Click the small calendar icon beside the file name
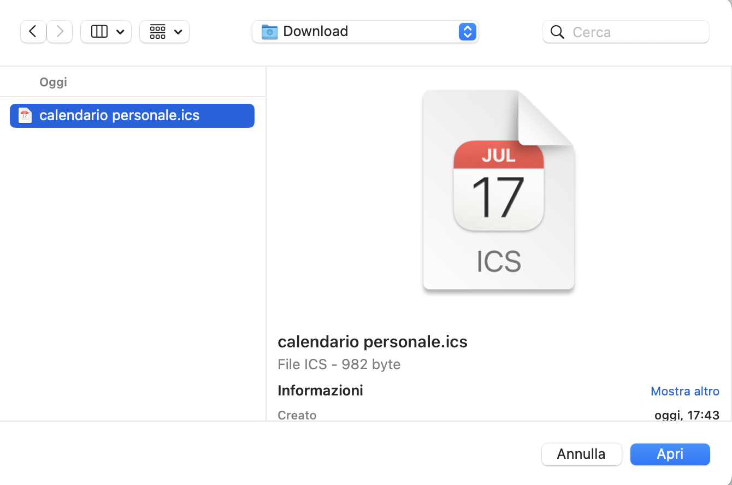The width and height of the screenshot is (732, 485). click(25, 115)
